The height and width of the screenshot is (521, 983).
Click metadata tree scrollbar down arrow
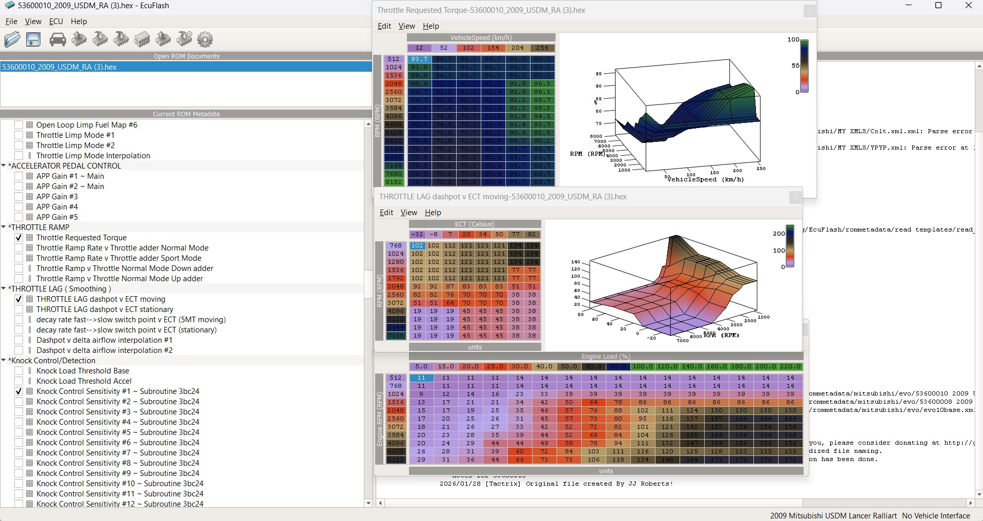[368, 504]
